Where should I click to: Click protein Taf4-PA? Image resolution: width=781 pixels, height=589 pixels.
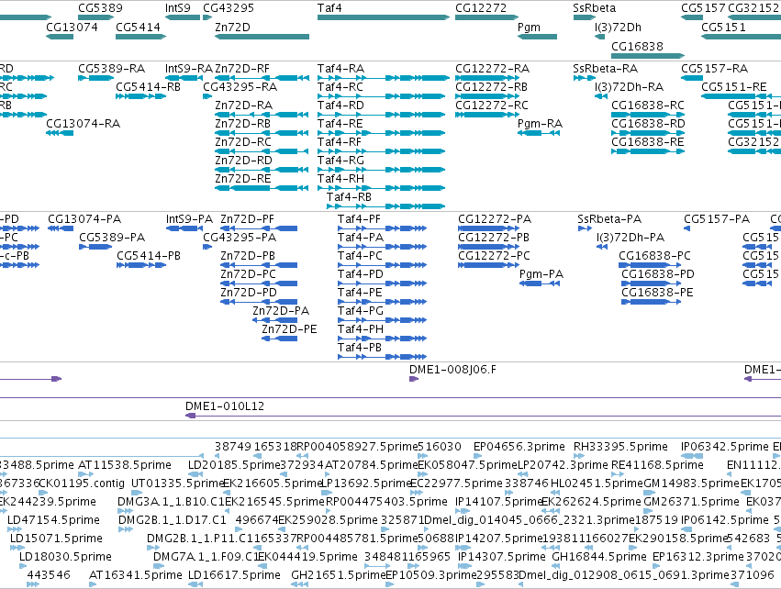(382, 247)
